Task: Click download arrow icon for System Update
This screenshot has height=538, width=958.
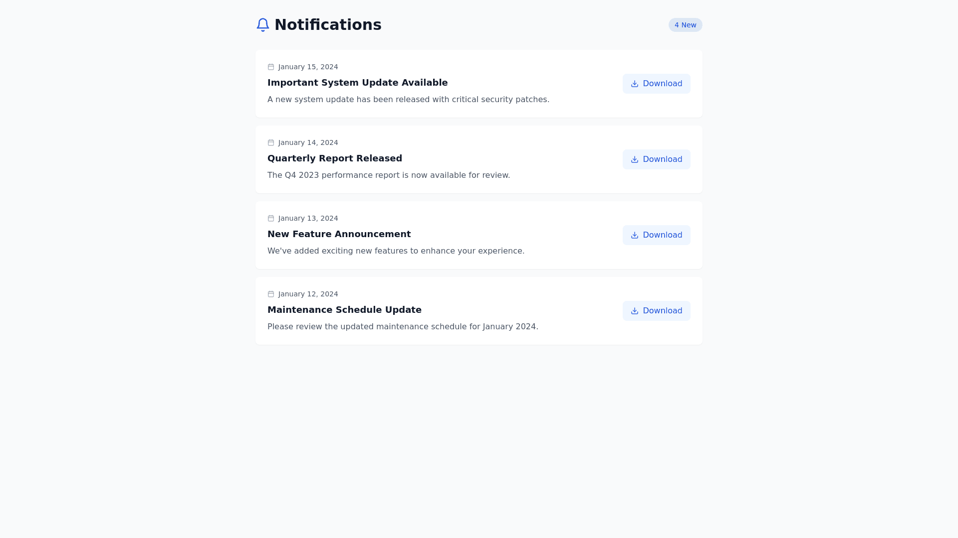Action: click(635, 84)
